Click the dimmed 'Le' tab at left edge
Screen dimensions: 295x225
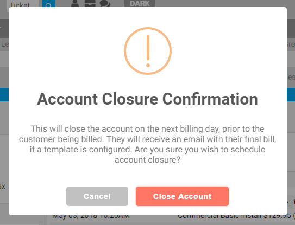4,44
